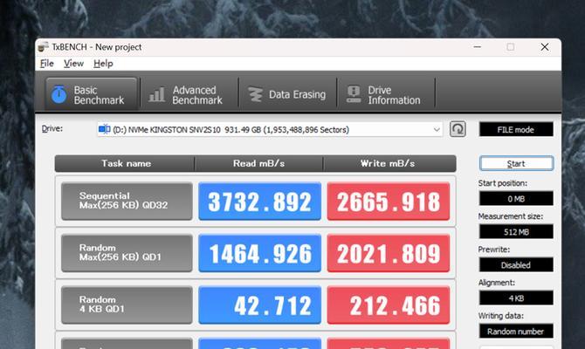The image size is (585, 349).
Task: Click the sequential read result 3732.892
Action: tap(259, 202)
